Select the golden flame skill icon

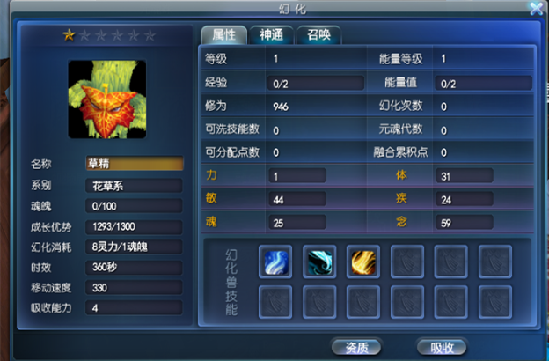[x=363, y=262]
